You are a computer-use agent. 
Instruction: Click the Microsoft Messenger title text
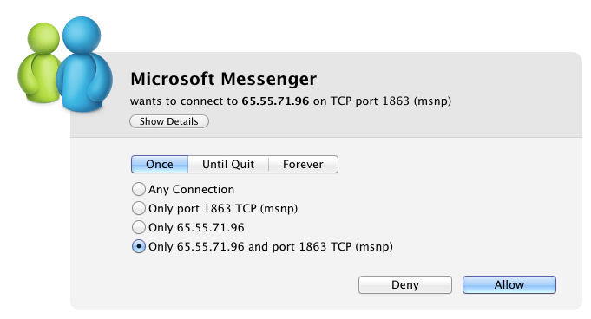coord(224,79)
